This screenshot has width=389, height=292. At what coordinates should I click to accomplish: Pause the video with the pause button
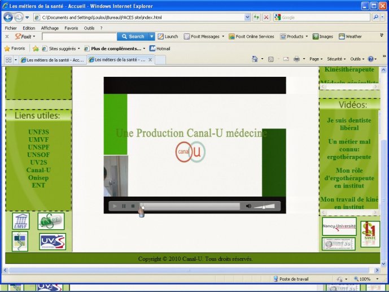[124, 206]
